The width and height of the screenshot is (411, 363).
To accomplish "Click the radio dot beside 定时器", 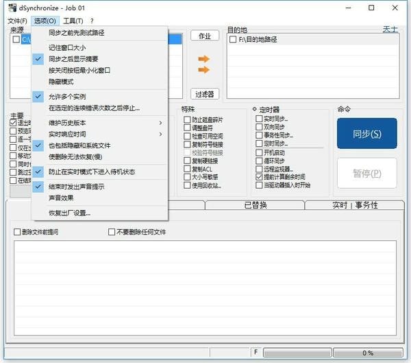I will 255,108.
